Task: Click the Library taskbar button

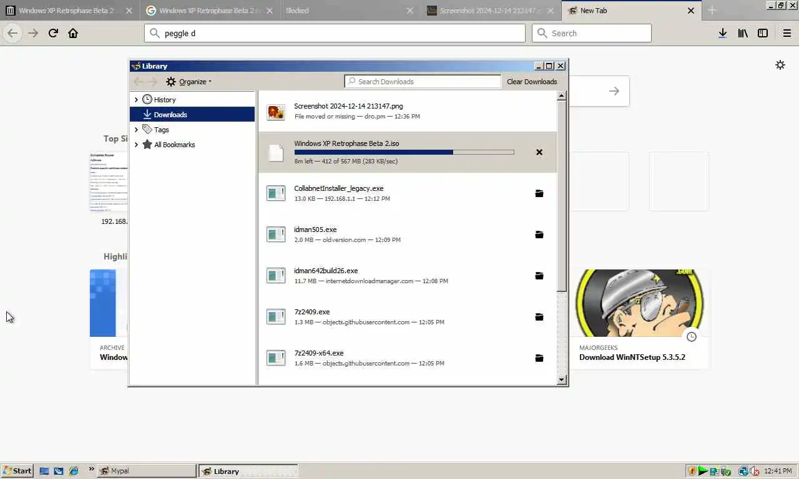Action: [248, 471]
